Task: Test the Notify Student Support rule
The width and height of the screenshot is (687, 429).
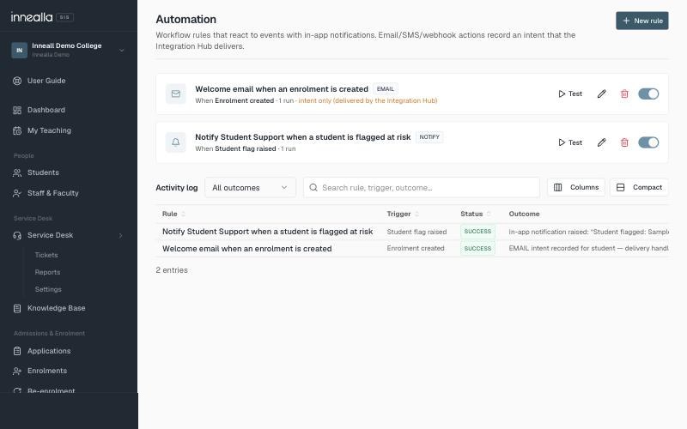Action: pos(570,142)
